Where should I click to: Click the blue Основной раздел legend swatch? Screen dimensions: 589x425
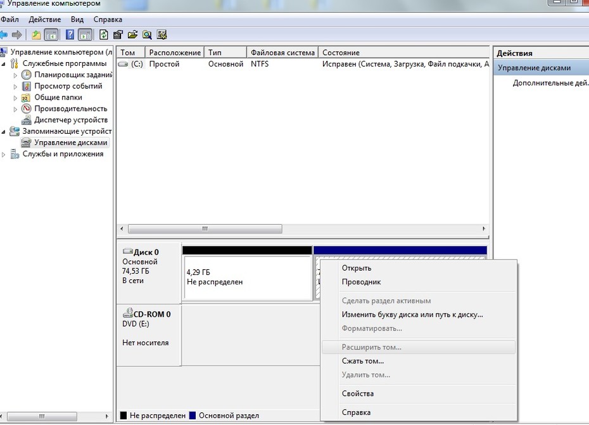193,415
